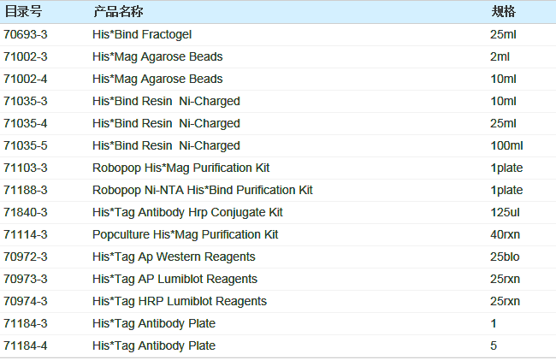The image size is (556, 360).
Task: Select catalog number 71002-3
Action: (x=26, y=57)
